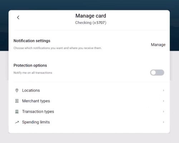Screen dimensions: 179x143
Task: Click the 'Choose which notifications you want' description
Action: [x=58, y=48]
